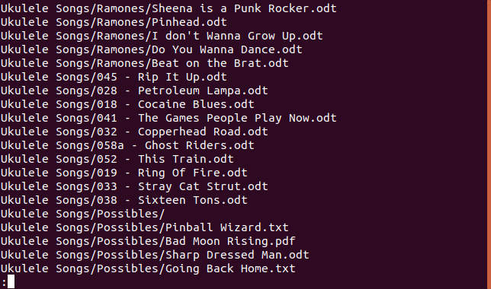Click the pager prompt cursor block
Viewport: 491px width, 289px height.
coord(11,281)
